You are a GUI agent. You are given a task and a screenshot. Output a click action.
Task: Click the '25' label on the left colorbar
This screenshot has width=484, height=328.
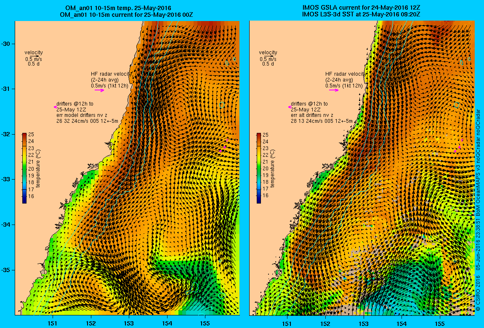click(x=31, y=135)
